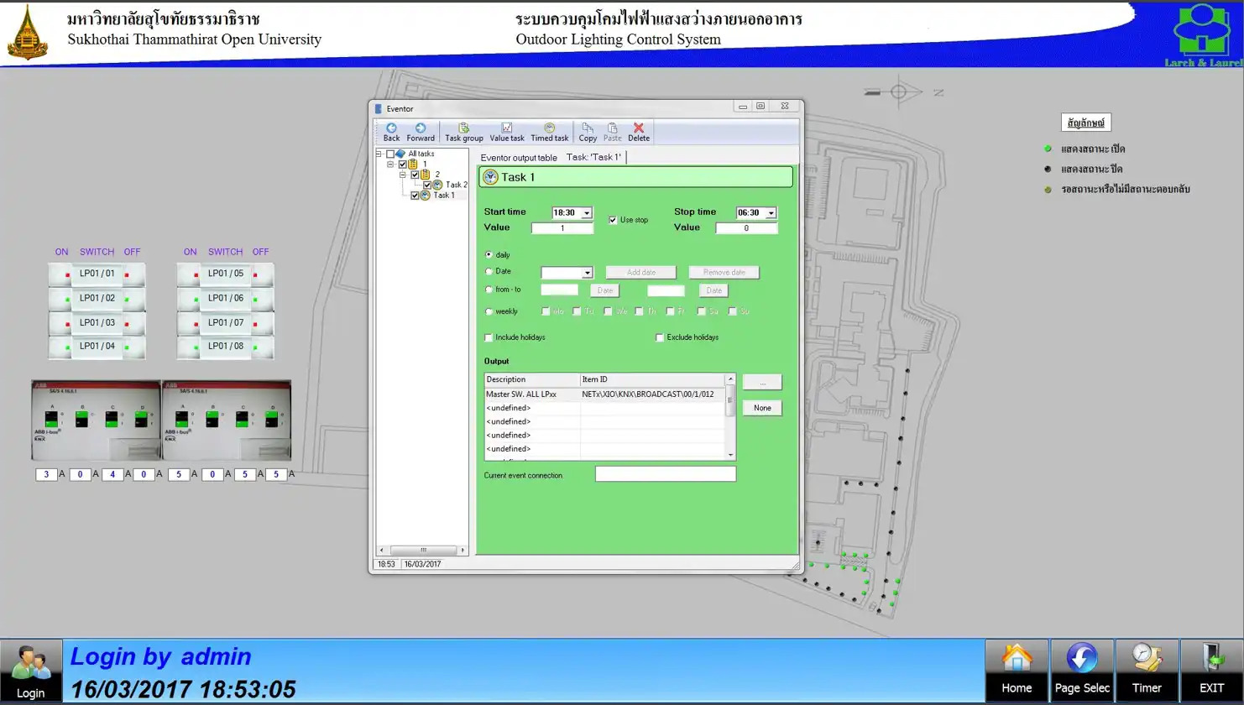This screenshot has height=705, width=1244.
Task: Collapse the All tasks tree node
Action: click(379, 154)
